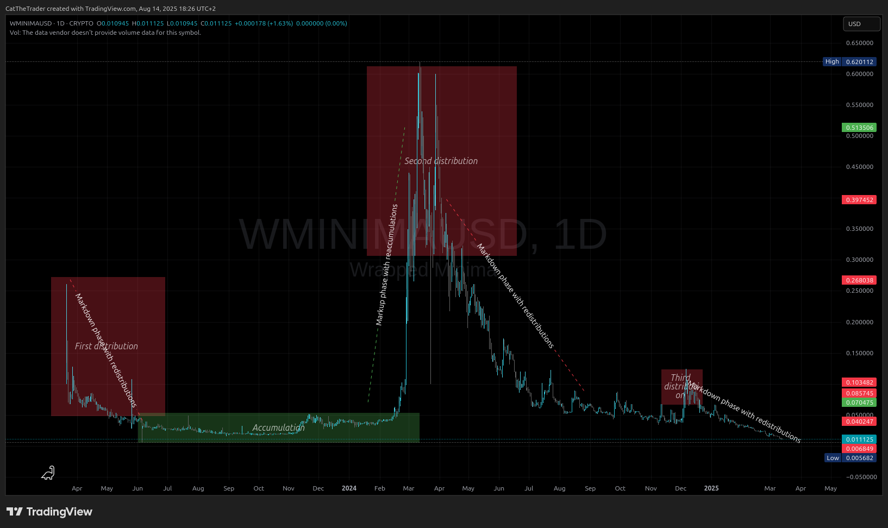Select the WMINIMAUSD · 1D · CRYPTO symbol legend
888x528 pixels.
52,23
